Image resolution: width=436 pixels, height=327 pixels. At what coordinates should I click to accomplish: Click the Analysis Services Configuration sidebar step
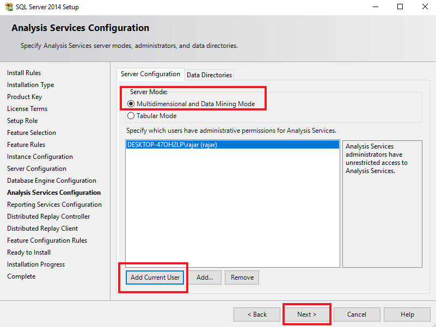(54, 193)
